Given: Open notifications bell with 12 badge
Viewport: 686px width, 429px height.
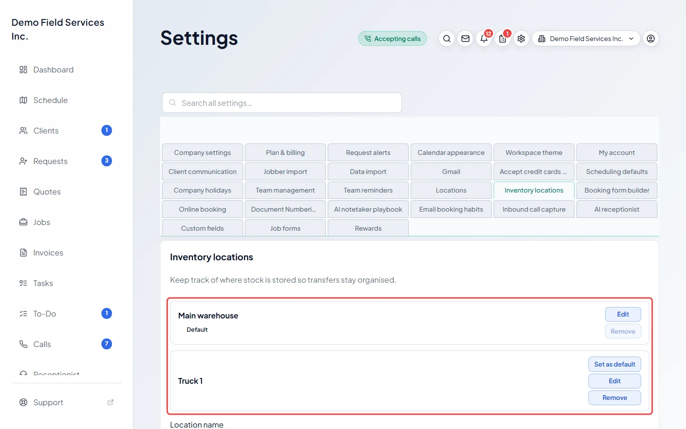Looking at the screenshot, I should 484,39.
